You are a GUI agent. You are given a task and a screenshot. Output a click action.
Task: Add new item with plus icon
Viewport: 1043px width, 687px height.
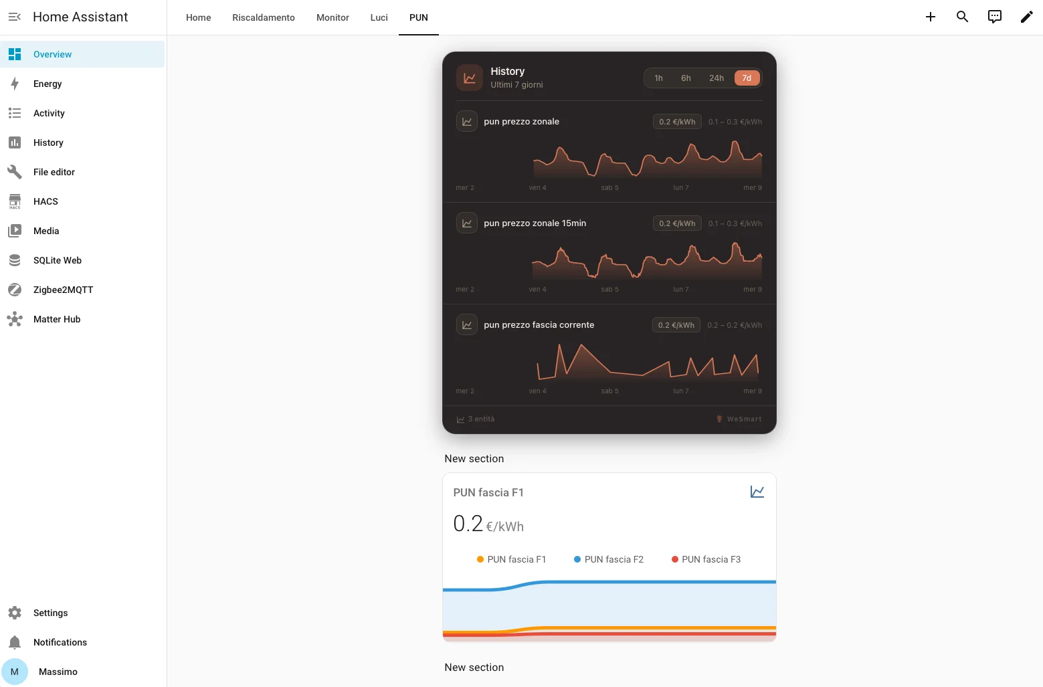click(x=931, y=17)
